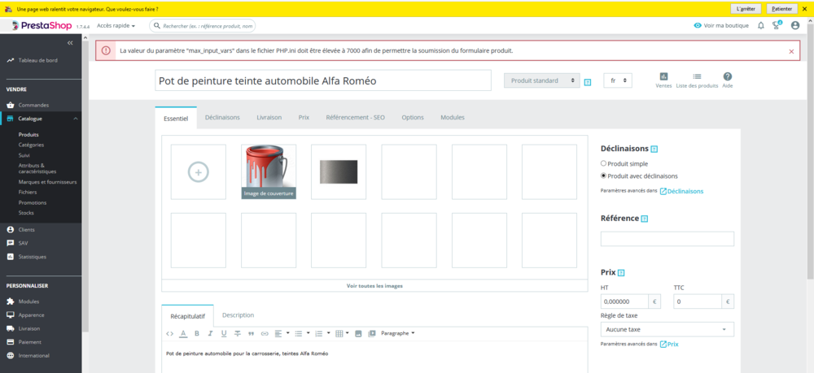Open the Paragraphe format dropdown
814x373 pixels.
[x=398, y=334]
